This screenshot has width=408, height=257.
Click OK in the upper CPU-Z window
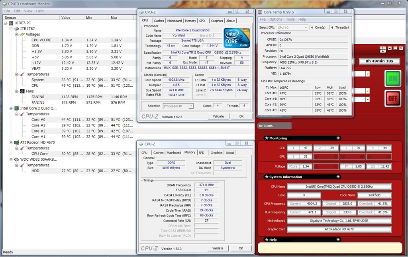coord(241,117)
